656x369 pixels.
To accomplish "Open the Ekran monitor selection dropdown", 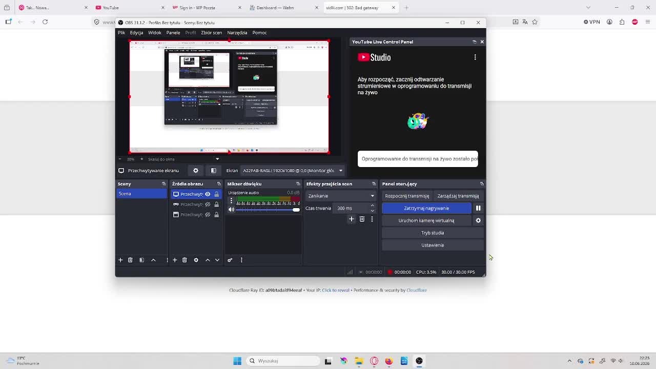I will [x=293, y=171].
